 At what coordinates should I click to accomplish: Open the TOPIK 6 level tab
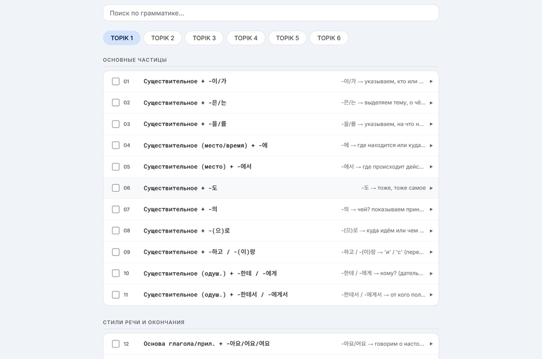(329, 38)
